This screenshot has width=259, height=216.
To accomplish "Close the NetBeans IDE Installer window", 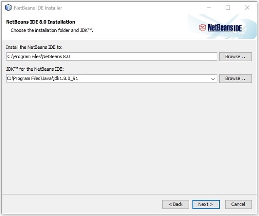I will coord(247,8).
